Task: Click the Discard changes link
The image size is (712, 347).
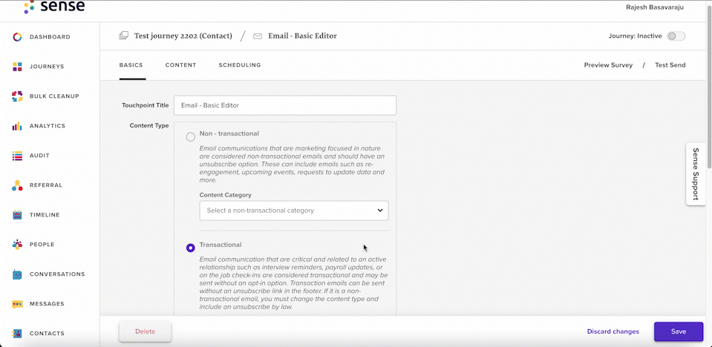Action: [x=613, y=331]
